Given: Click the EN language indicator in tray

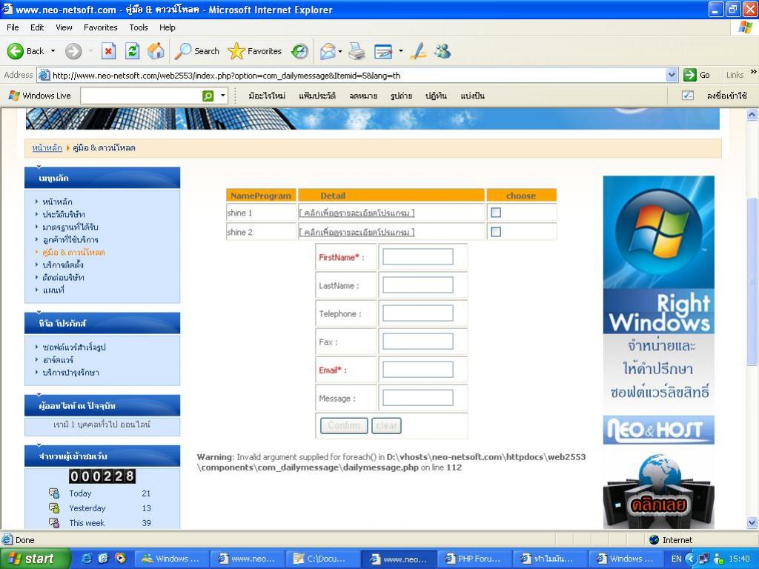Looking at the screenshot, I should (676, 559).
